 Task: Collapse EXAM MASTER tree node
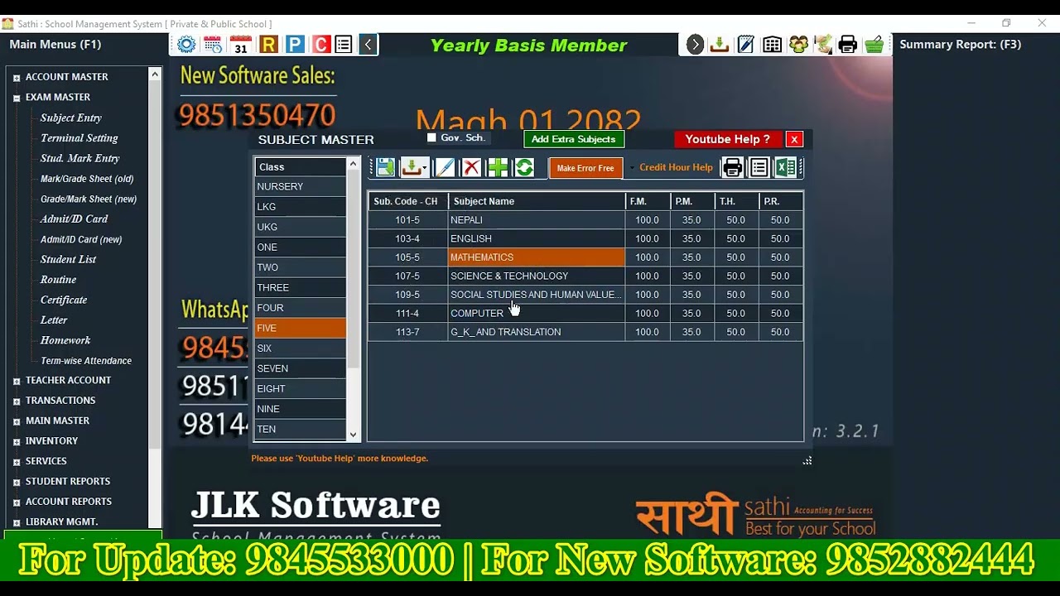(17, 98)
